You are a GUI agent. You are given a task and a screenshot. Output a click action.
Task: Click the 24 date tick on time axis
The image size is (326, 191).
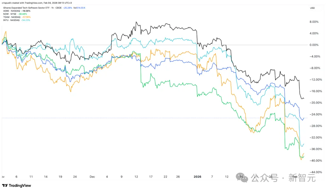[75, 176]
